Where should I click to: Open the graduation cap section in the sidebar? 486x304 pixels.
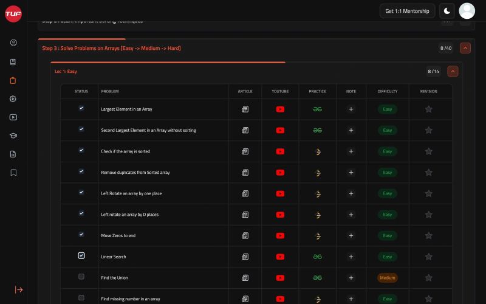tap(13, 136)
